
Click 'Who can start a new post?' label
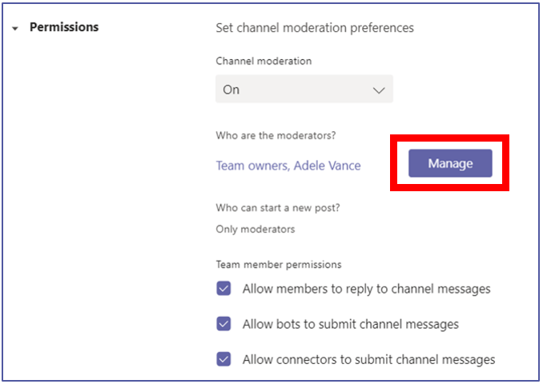click(278, 207)
